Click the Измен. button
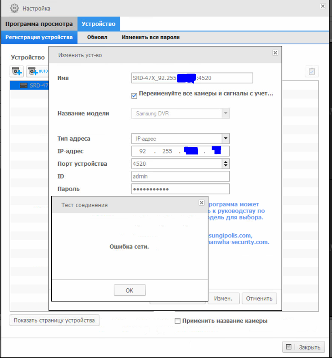 pos(224,299)
